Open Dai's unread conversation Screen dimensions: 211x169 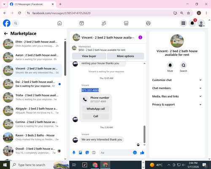(32, 84)
